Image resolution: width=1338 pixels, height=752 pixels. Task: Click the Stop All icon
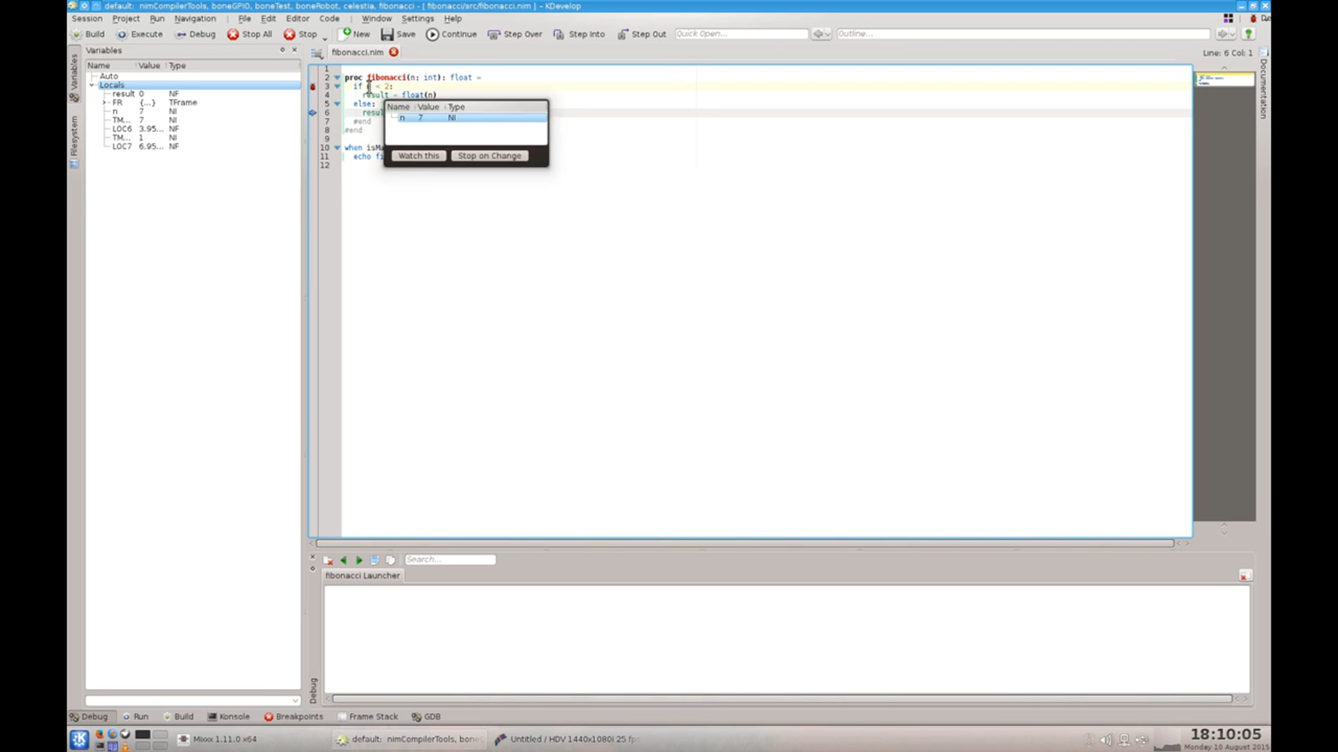click(x=233, y=35)
